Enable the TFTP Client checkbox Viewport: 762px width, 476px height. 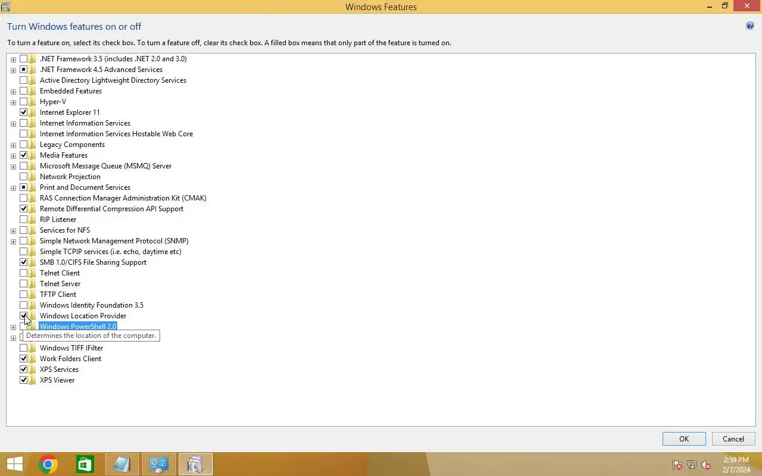coord(24,295)
